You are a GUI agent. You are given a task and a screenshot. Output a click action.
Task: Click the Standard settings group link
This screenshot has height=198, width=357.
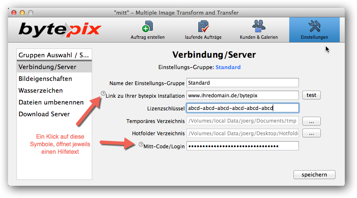[x=228, y=67]
